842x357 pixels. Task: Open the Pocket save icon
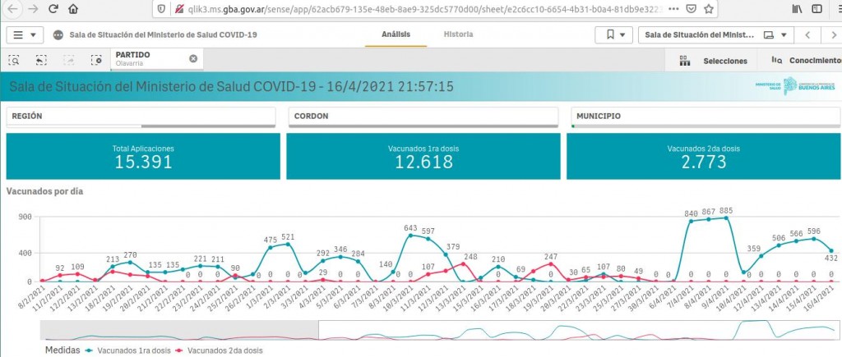[x=692, y=9]
